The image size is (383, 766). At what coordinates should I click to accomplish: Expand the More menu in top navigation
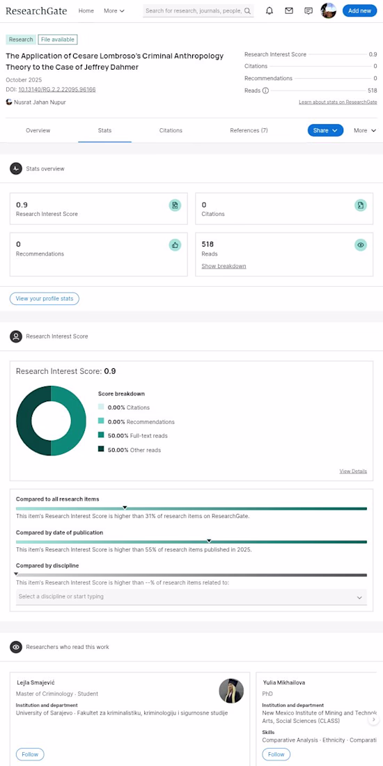click(114, 10)
